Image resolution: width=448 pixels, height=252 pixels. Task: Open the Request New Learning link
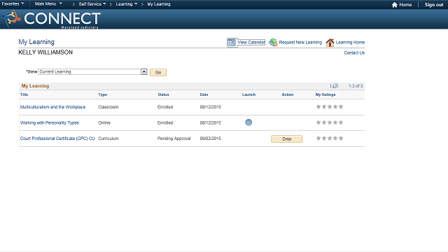tap(300, 42)
